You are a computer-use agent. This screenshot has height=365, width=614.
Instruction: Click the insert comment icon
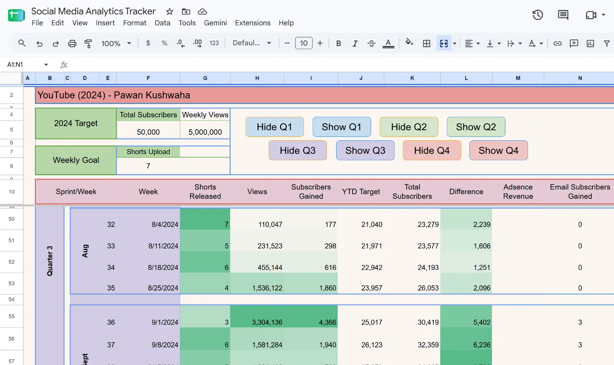pyautogui.click(x=574, y=43)
